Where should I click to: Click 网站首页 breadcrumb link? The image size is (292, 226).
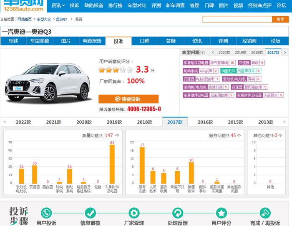pyautogui.click(x=25, y=19)
